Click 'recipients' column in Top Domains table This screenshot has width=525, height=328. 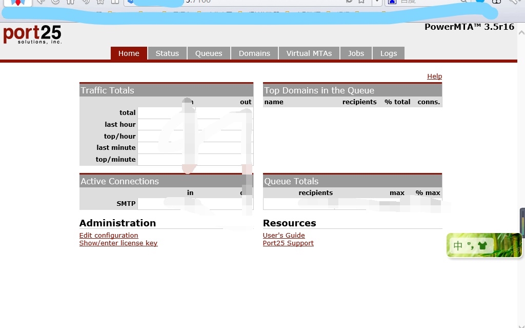(359, 102)
